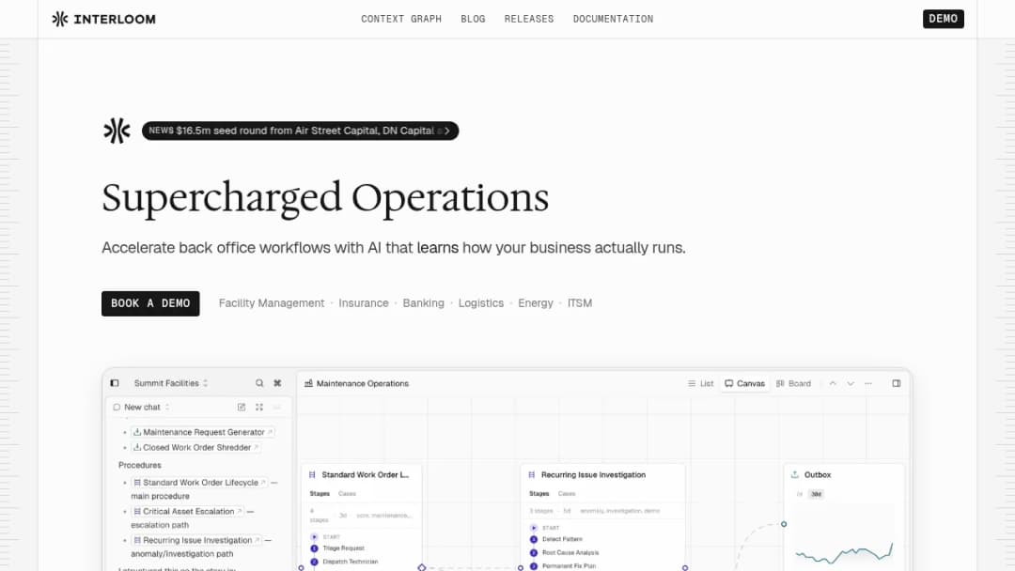Screen dimensions: 1015x571
Task: Open Context Graph in the top navigation
Action: (401, 19)
